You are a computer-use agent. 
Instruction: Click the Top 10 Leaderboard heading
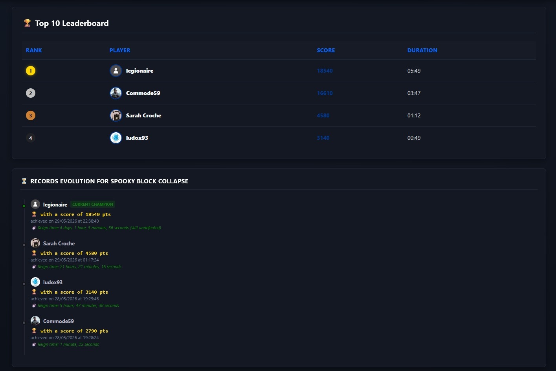72,23
